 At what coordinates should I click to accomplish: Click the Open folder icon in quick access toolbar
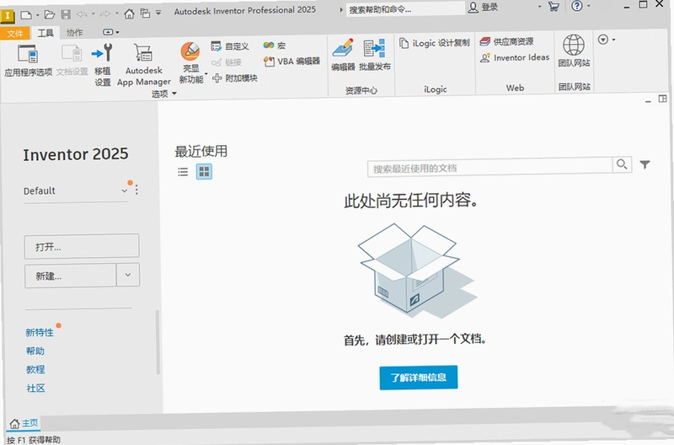coord(50,14)
